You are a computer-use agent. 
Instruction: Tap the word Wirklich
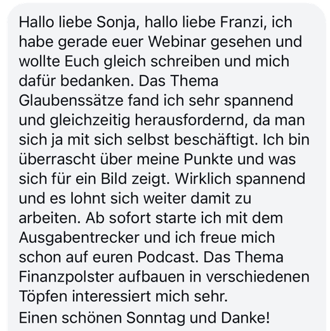pos(203,179)
